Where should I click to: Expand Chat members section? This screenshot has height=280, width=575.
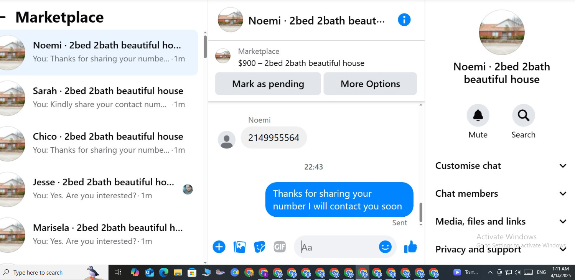coord(501,194)
